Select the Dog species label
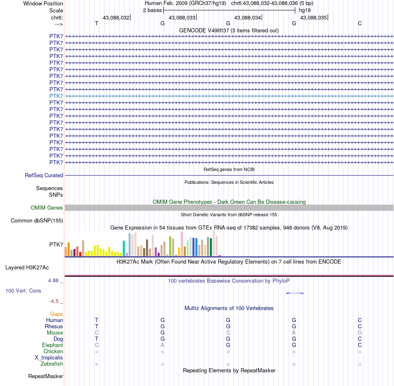The height and width of the screenshot is (386, 394). 58,339
